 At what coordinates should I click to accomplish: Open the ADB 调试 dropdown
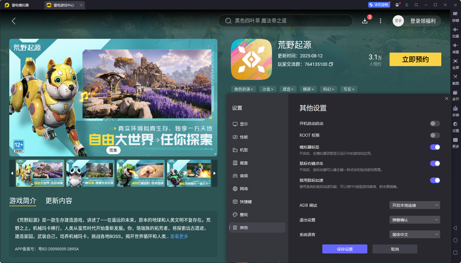point(415,205)
